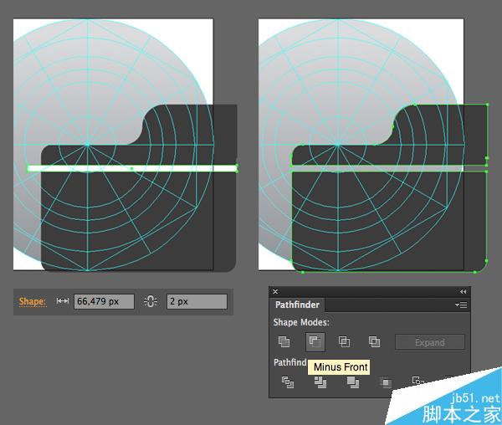Viewport: 502px width, 425px height.
Task: Click the Unite shape mode icon
Action: (x=284, y=342)
